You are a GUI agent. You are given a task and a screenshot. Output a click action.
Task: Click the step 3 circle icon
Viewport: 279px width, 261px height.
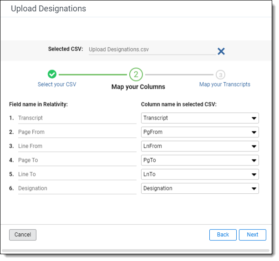click(x=220, y=75)
